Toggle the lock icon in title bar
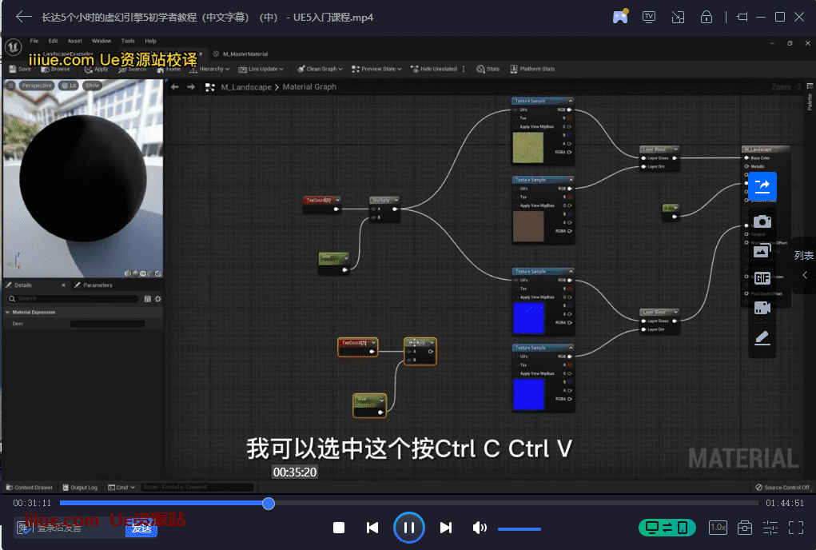 click(707, 17)
